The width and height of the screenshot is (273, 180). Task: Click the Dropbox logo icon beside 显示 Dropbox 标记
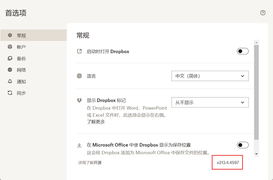click(79, 100)
